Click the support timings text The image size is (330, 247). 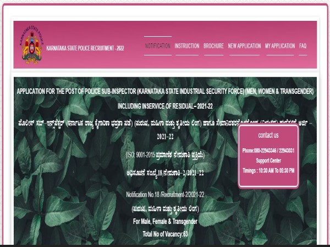pos(268,171)
